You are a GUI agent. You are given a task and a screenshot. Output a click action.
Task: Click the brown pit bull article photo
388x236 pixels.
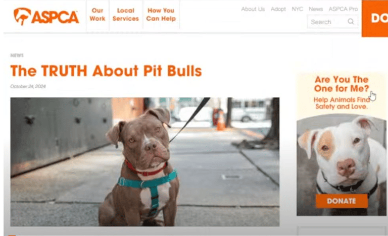tap(145, 161)
